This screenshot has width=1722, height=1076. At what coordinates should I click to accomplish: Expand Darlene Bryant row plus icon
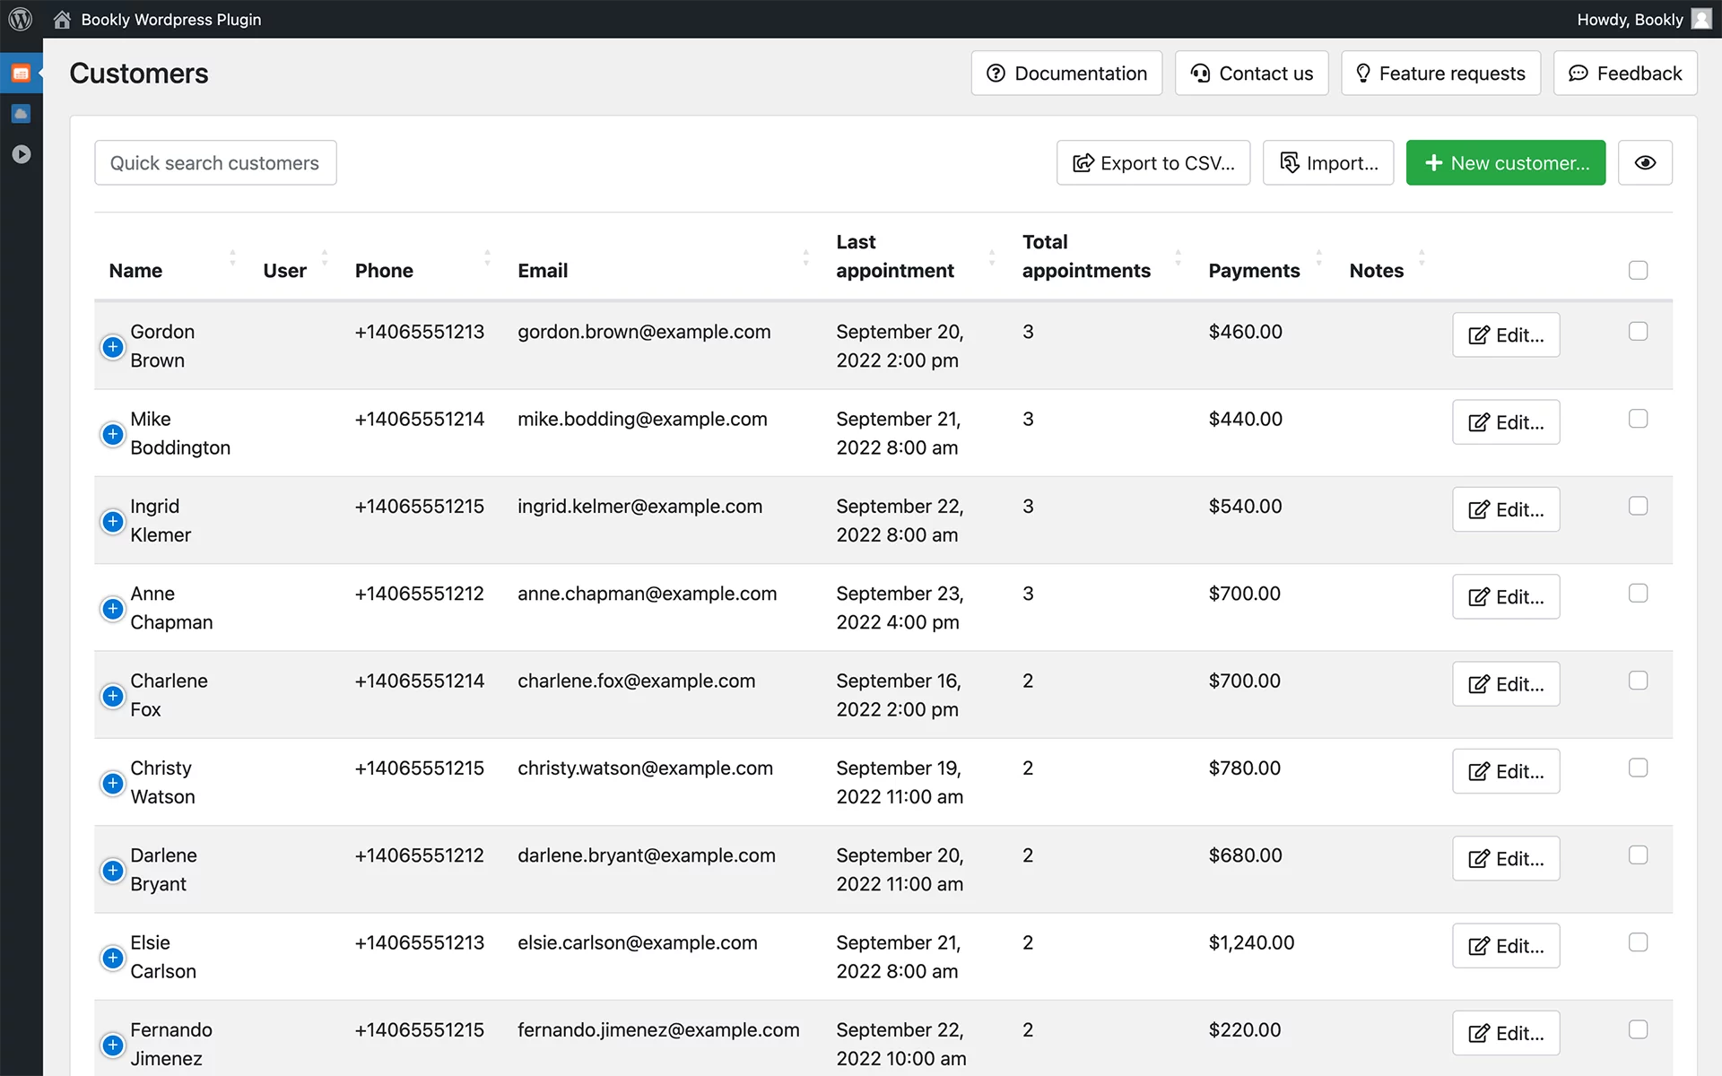(112, 870)
